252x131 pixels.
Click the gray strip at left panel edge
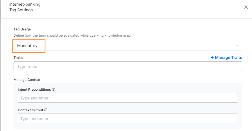(1, 65)
